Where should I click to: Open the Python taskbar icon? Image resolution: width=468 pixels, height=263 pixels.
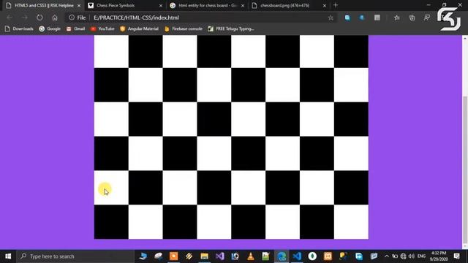[343, 256]
